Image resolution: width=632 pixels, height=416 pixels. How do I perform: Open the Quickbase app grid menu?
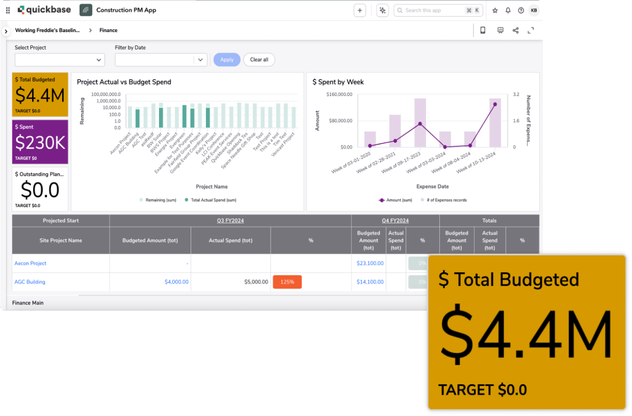(x=8, y=10)
